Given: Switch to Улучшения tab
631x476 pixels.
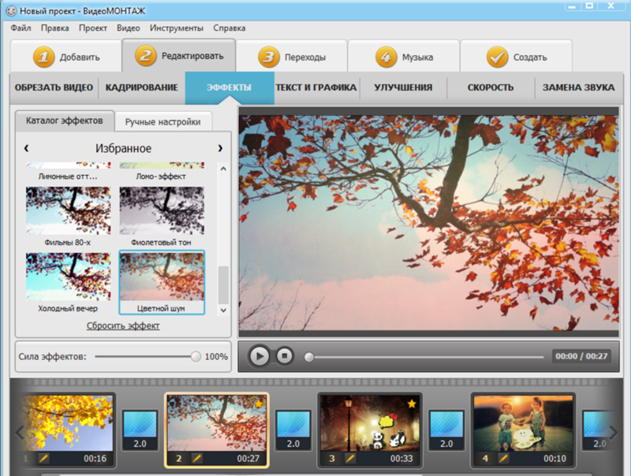Looking at the screenshot, I should coord(403,87).
